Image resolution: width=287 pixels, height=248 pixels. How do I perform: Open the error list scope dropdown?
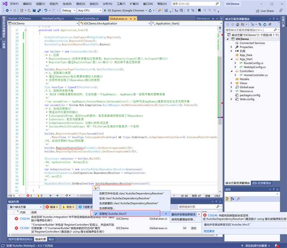point(25,207)
